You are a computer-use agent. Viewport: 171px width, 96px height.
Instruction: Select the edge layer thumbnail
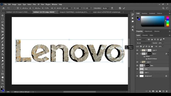pos(142,69)
